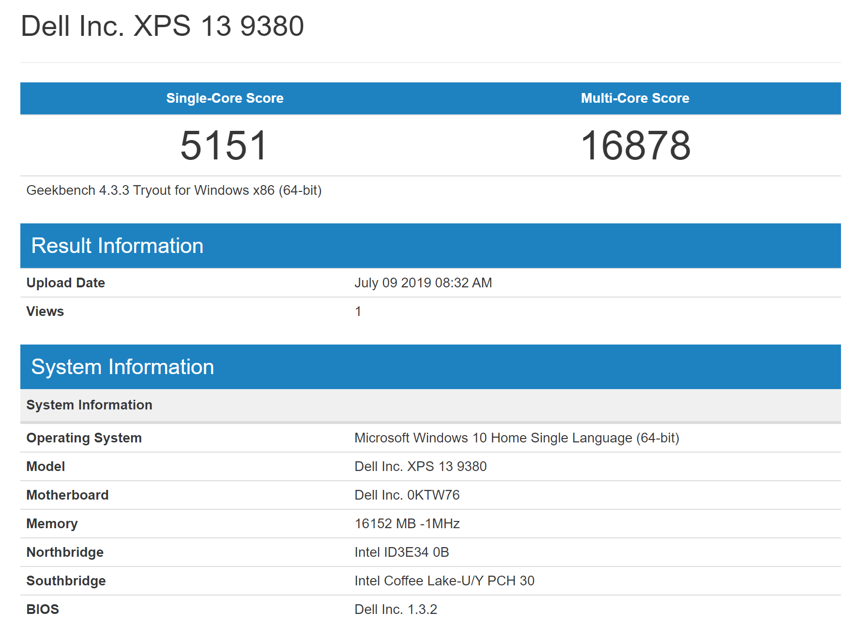Click the Result Information section header

point(430,246)
